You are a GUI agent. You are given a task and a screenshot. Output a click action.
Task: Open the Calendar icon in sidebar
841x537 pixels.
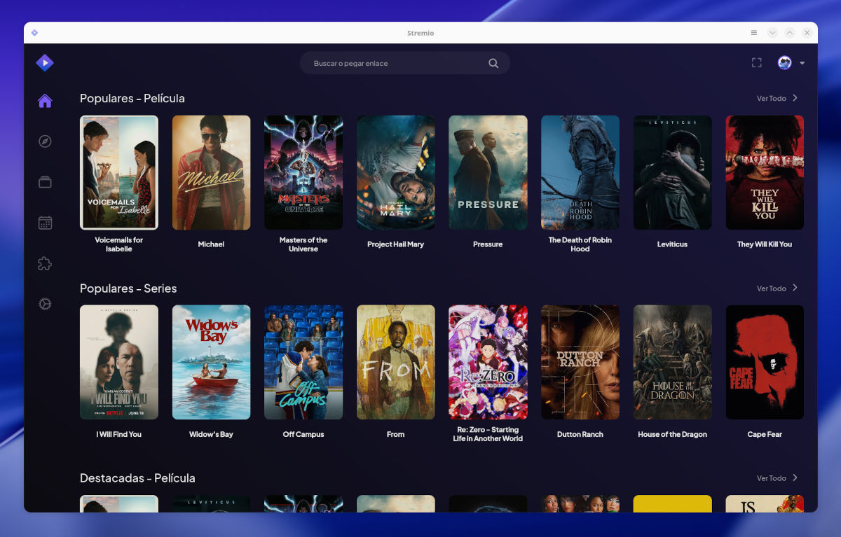click(x=45, y=223)
